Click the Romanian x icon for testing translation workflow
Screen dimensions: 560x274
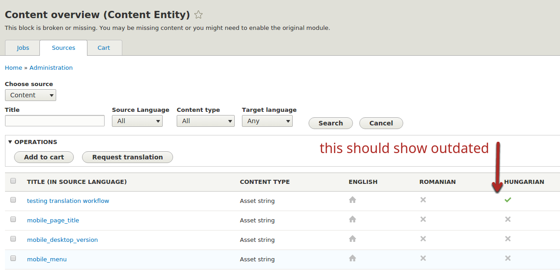point(423,199)
